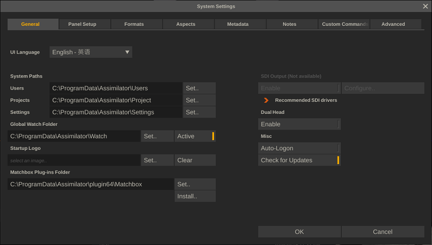Click the Users path field
This screenshot has height=245, width=432.
(x=116, y=88)
